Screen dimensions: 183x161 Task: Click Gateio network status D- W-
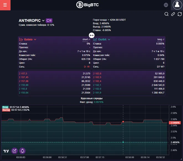coord(87,67)
